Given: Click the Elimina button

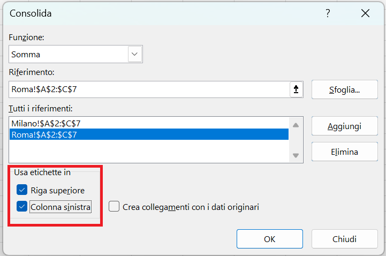Looking at the screenshot, I should tap(344, 152).
